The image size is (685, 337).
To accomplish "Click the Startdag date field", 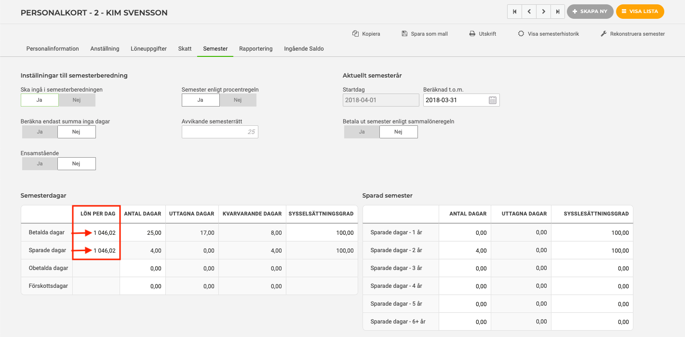I will [381, 100].
